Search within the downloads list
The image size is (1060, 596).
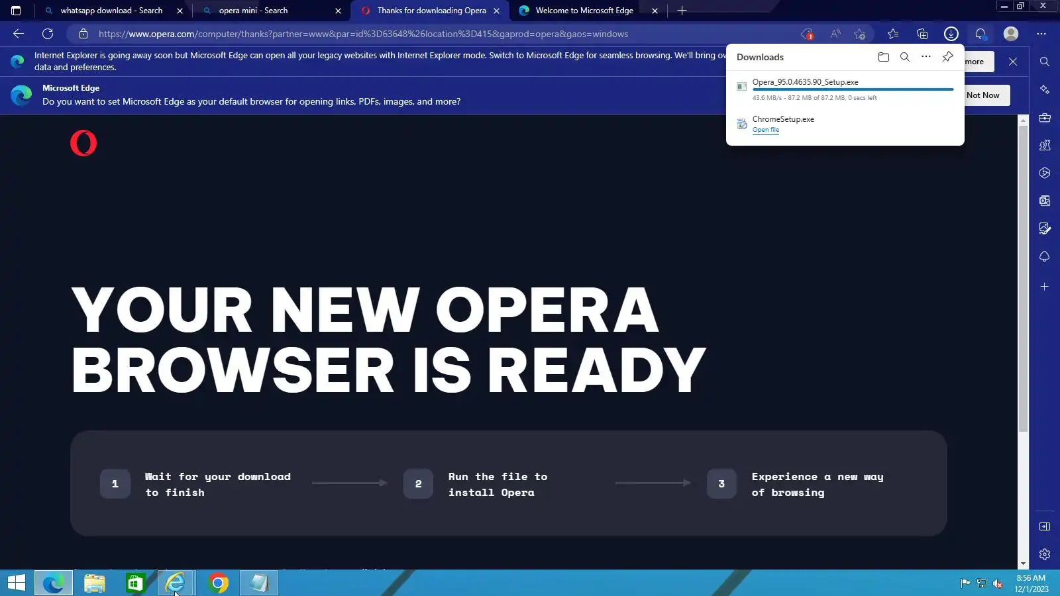[905, 57]
